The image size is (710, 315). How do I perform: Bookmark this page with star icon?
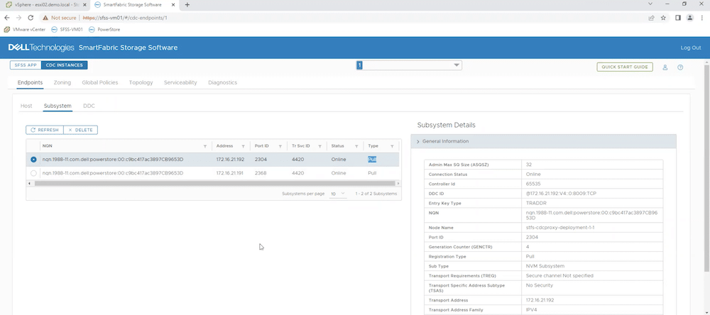coord(663,18)
